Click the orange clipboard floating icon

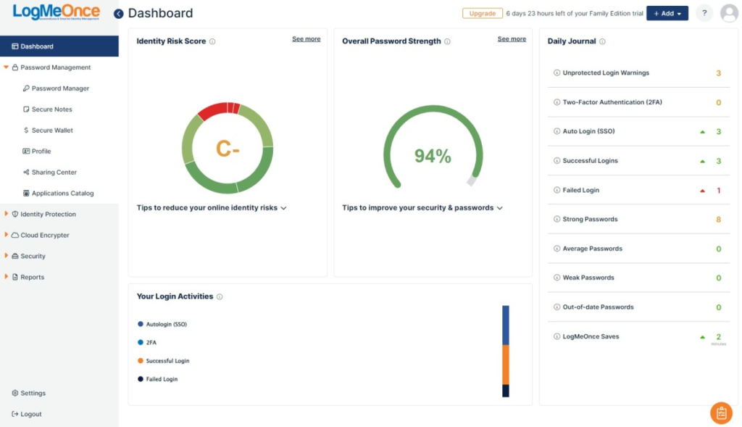pos(721,413)
